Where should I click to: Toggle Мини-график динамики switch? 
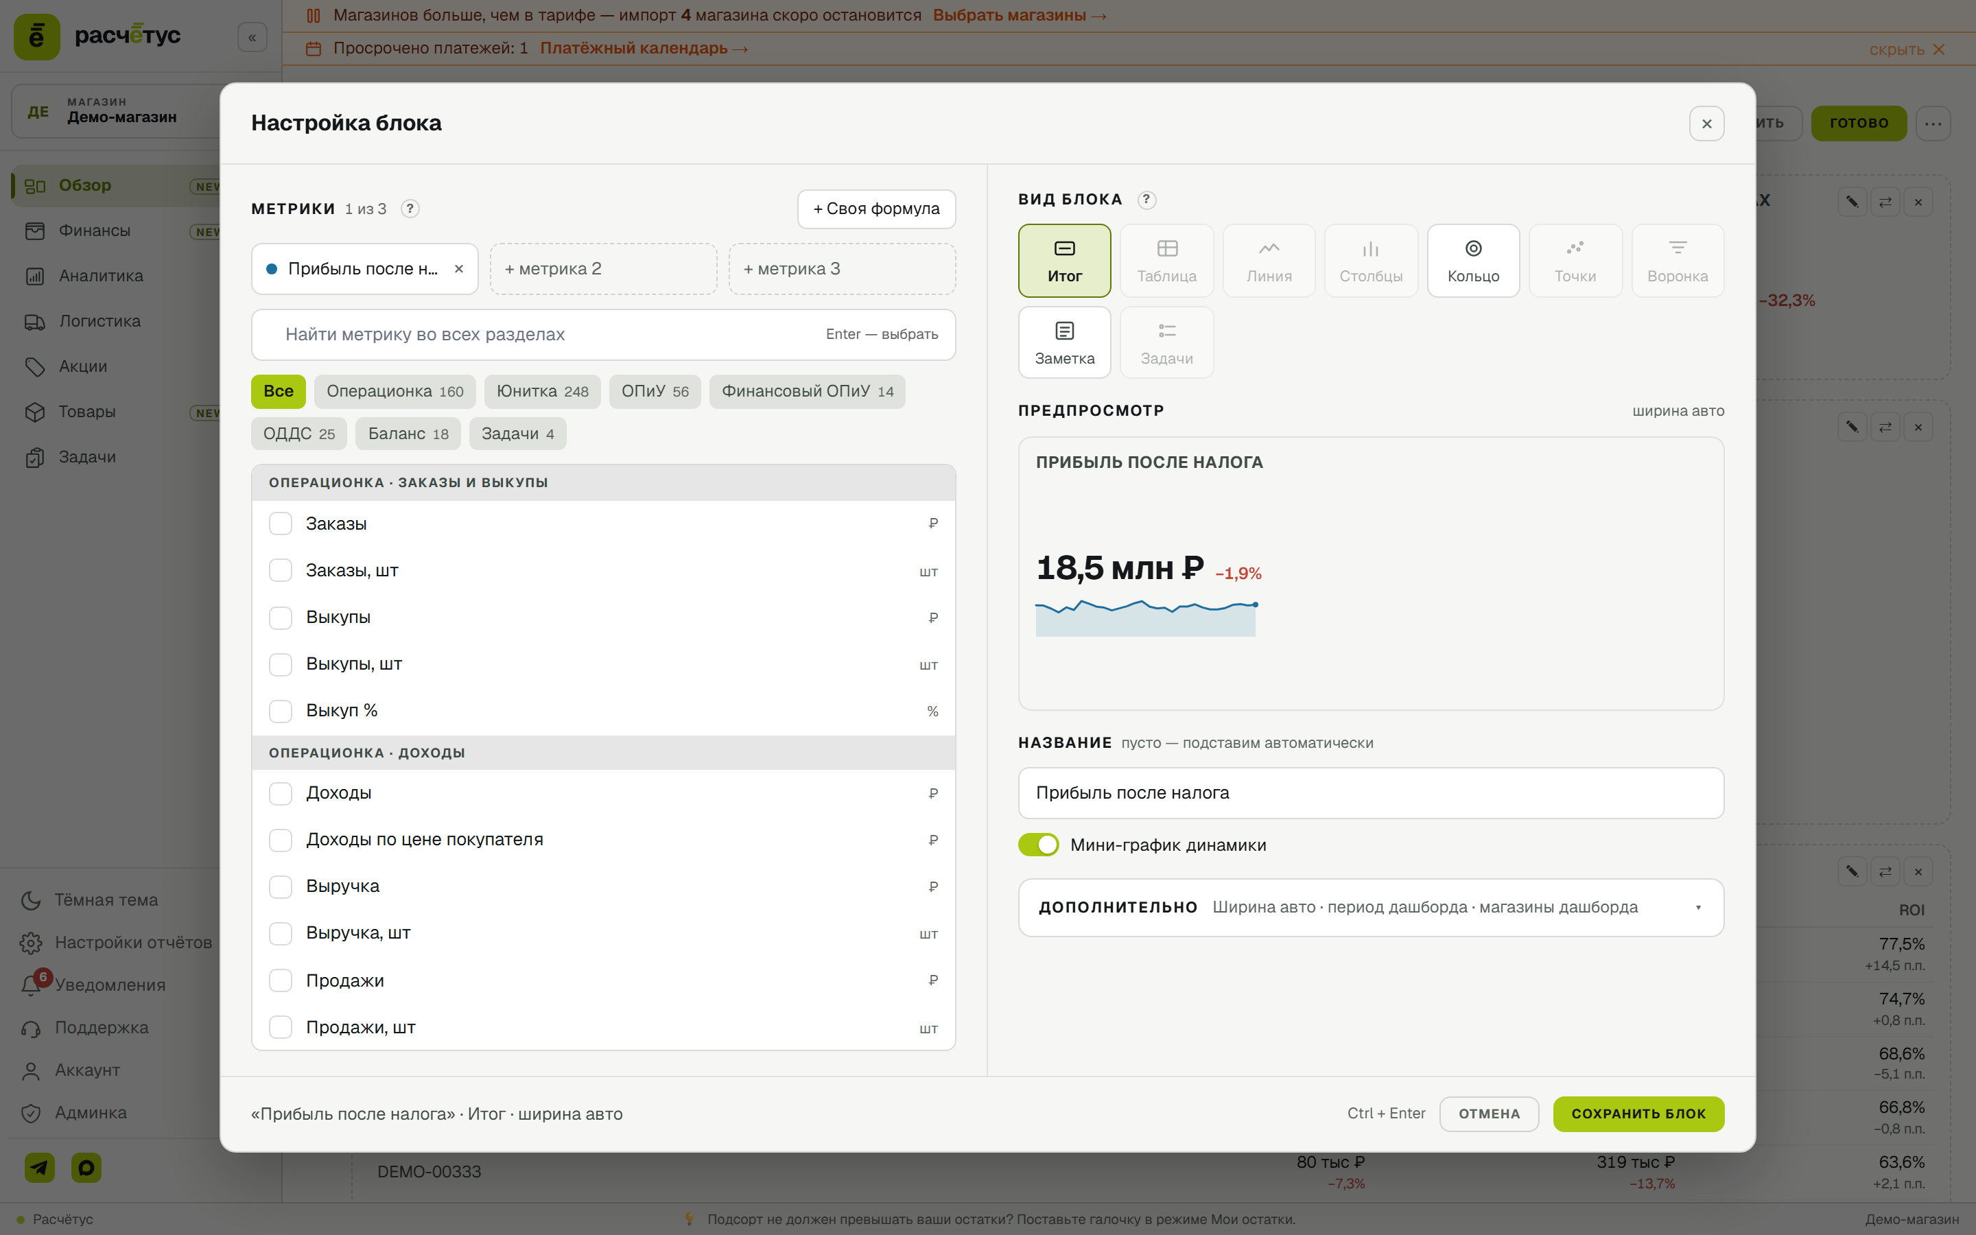pos(1038,845)
